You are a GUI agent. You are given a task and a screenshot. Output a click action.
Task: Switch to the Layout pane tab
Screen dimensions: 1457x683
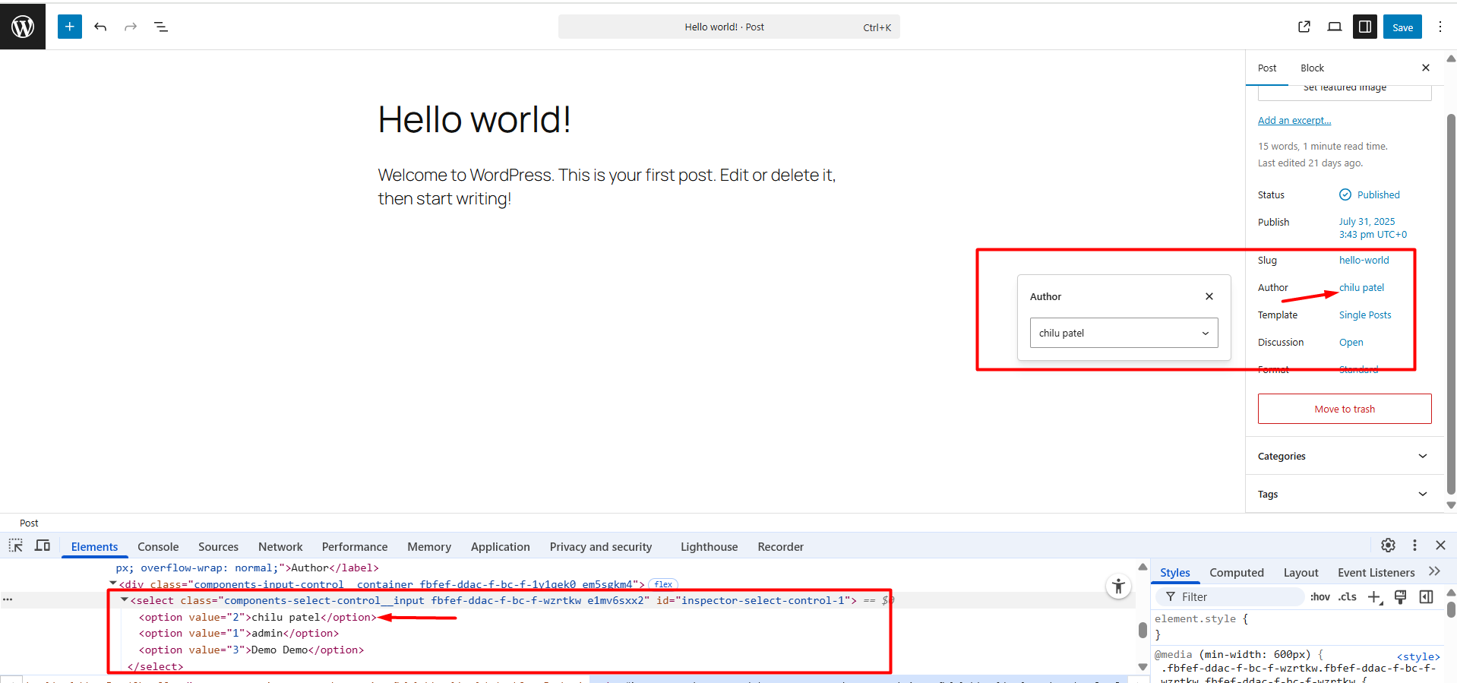1301,573
